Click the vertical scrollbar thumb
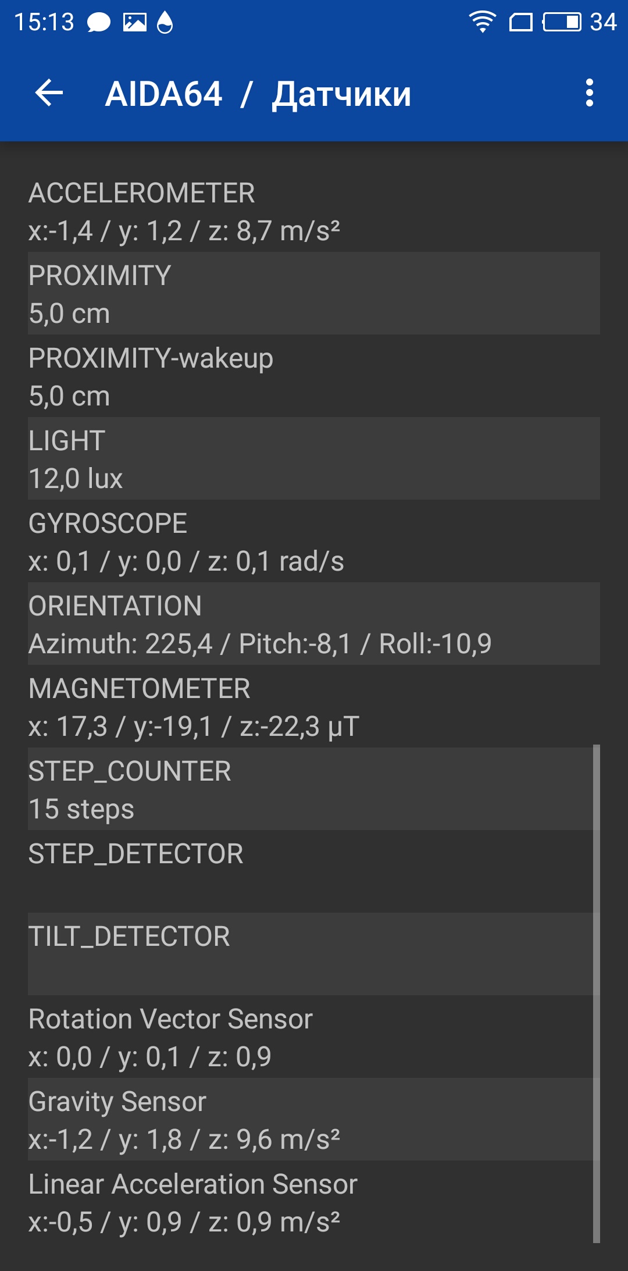The height and width of the screenshot is (1271, 628). tap(597, 994)
